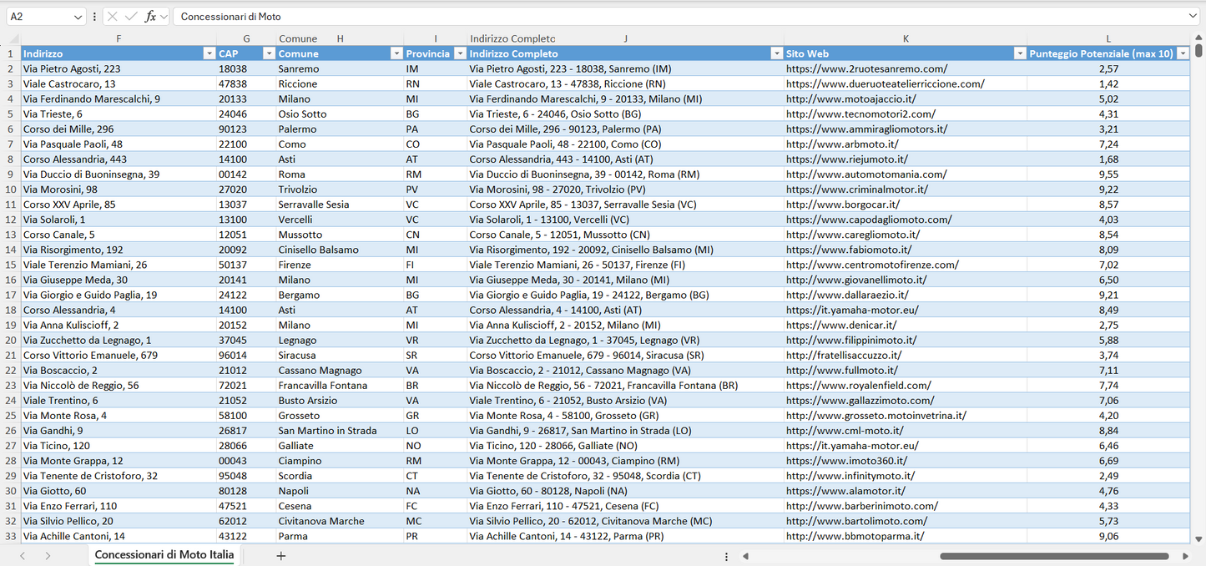The height and width of the screenshot is (566, 1206).
Task: Open the motoajaccio.it website link
Action: (x=855, y=99)
